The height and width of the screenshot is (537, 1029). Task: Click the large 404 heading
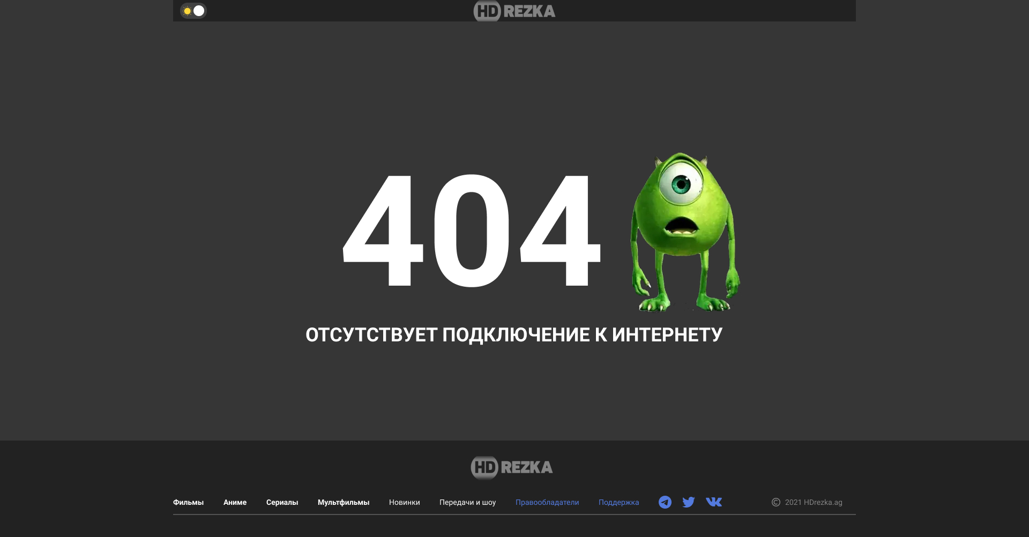pyautogui.click(x=472, y=230)
